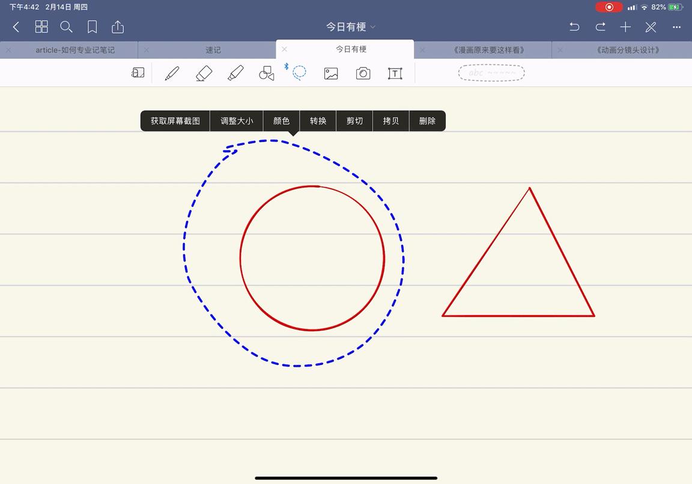Select the Text tool
The image size is (692, 484).
[395, 73]
